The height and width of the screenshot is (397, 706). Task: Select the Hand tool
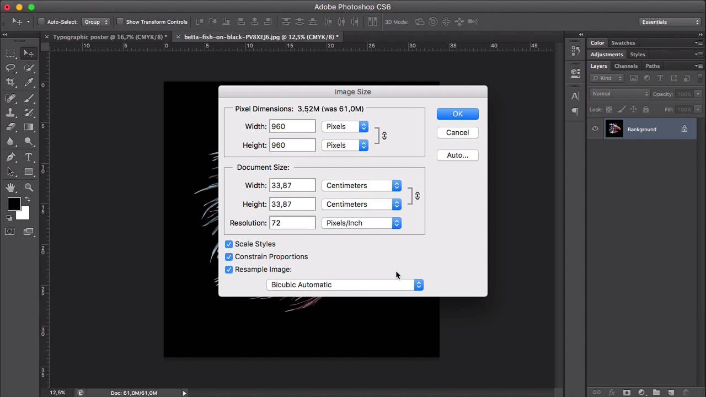click(10, 187)
